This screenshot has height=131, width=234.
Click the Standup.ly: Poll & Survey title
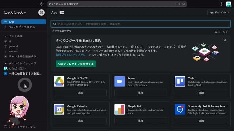(x=208, y=106)
